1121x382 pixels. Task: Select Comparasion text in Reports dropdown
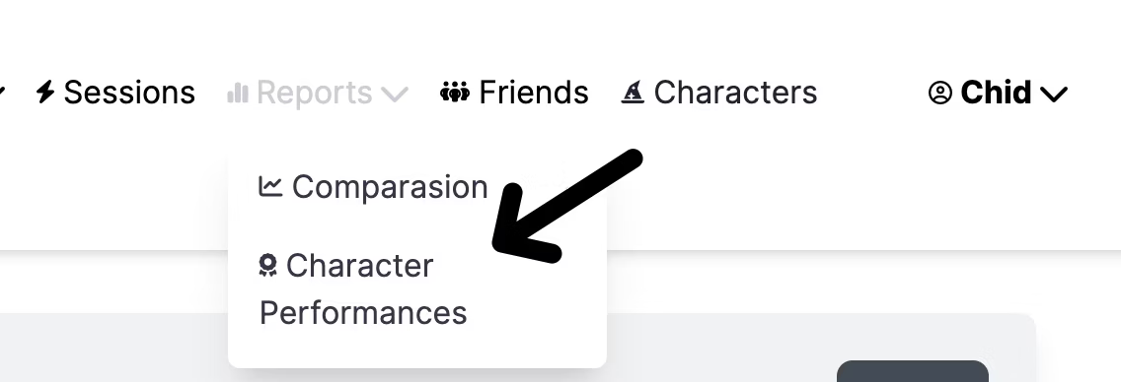pyautogui.click(x=390, y=187)
